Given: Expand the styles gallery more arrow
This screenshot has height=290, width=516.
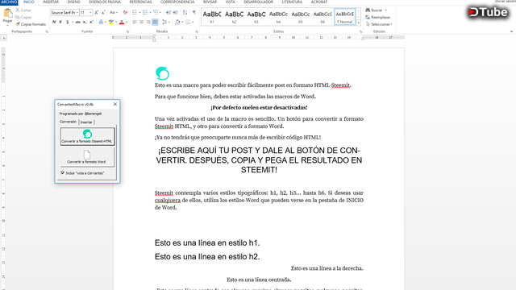Looking at the screenshot, I should coord(358,23).
